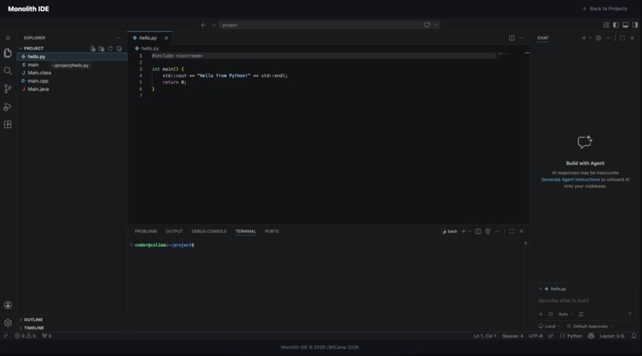Image resolution: width=642 pixels, height=356 pixels.
Task: Open errors and warnings status indicator
Action: 25,336
